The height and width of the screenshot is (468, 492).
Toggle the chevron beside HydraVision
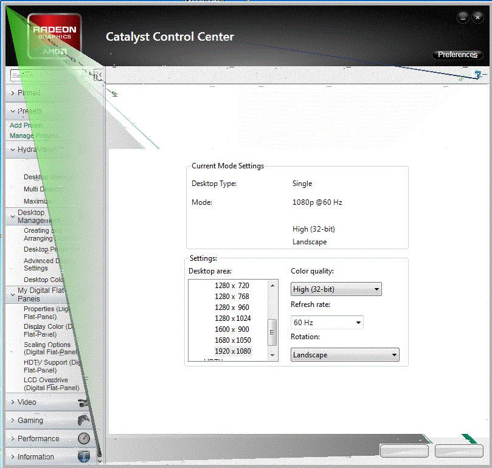(13, 150)
